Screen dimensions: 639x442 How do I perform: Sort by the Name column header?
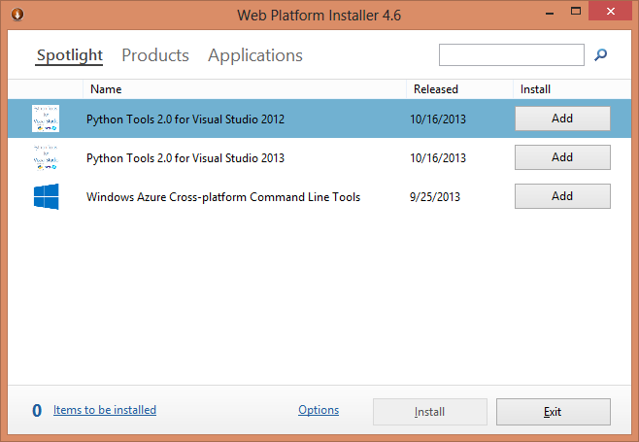[245, 89]
